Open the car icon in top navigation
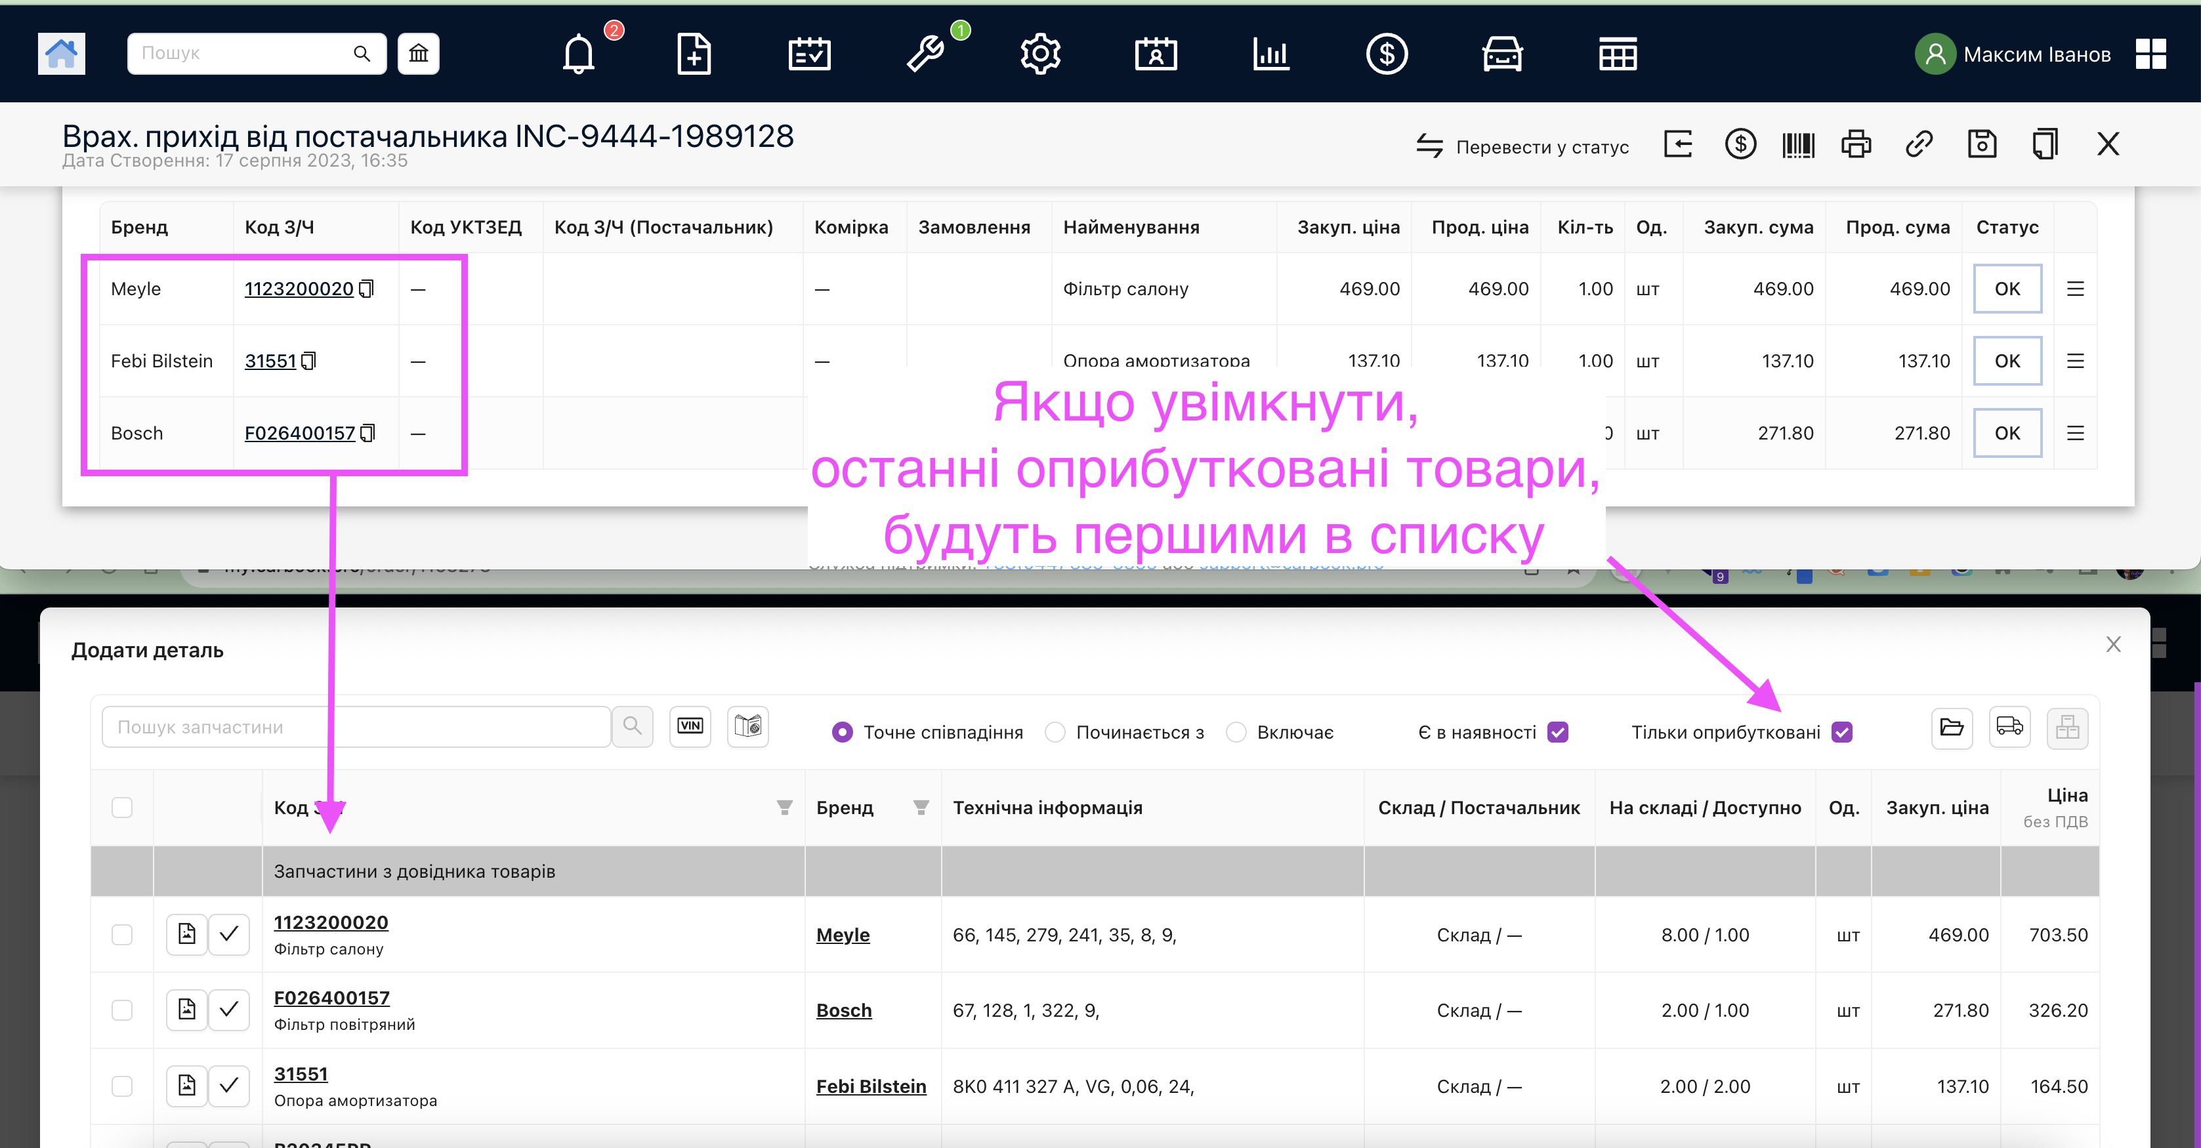2201x1148 pixels. (1501, 54)
